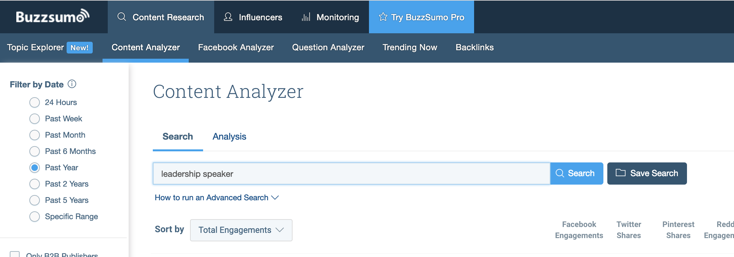
Task: Click the star icon on Try BuzzSumo Pro
Action: pos(383,17)
